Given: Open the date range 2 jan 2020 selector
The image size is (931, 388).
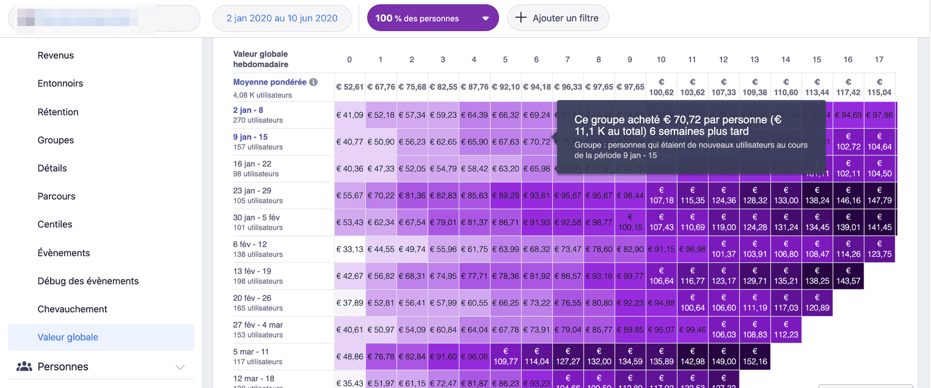Looking at the screenshot, I should click(282, 18).
